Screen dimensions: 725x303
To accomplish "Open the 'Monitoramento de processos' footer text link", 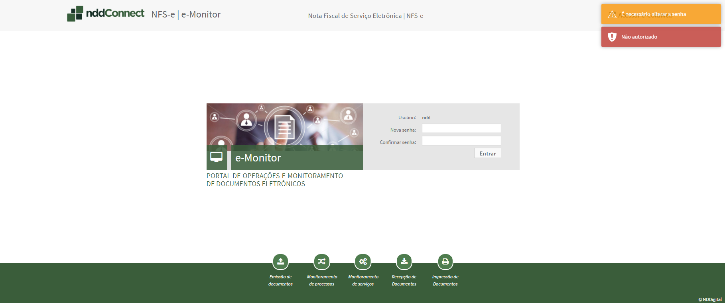I will [x=322, y=280].
